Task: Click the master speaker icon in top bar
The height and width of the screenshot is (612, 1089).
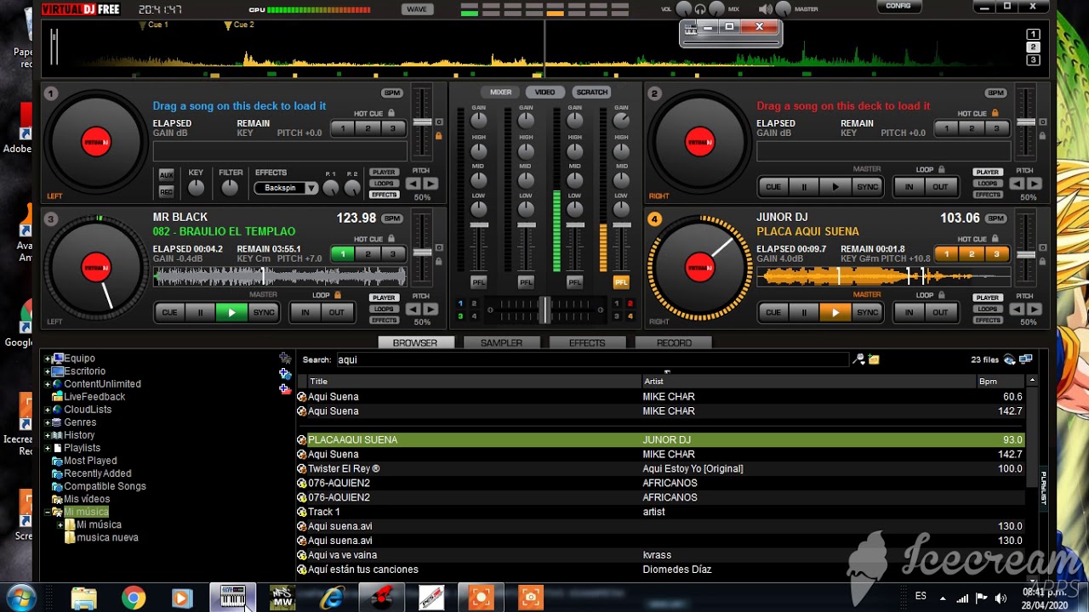Action: [766, 9]
